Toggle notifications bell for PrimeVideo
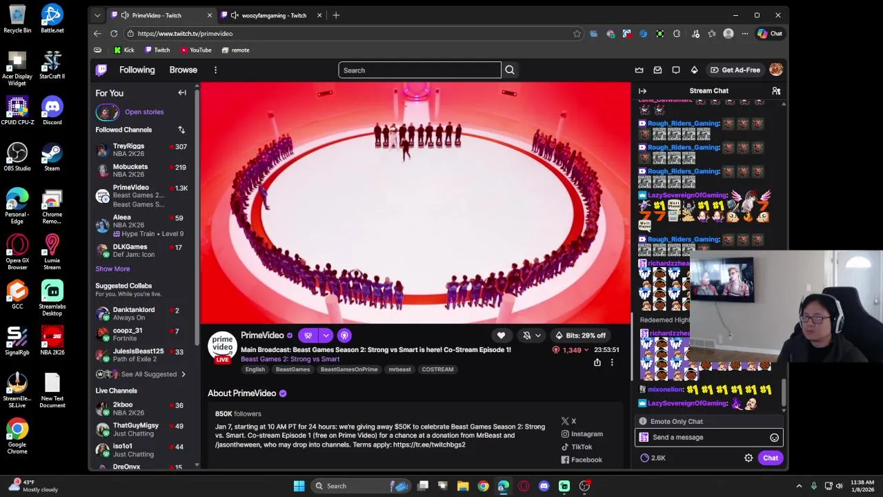 point(526,335)
